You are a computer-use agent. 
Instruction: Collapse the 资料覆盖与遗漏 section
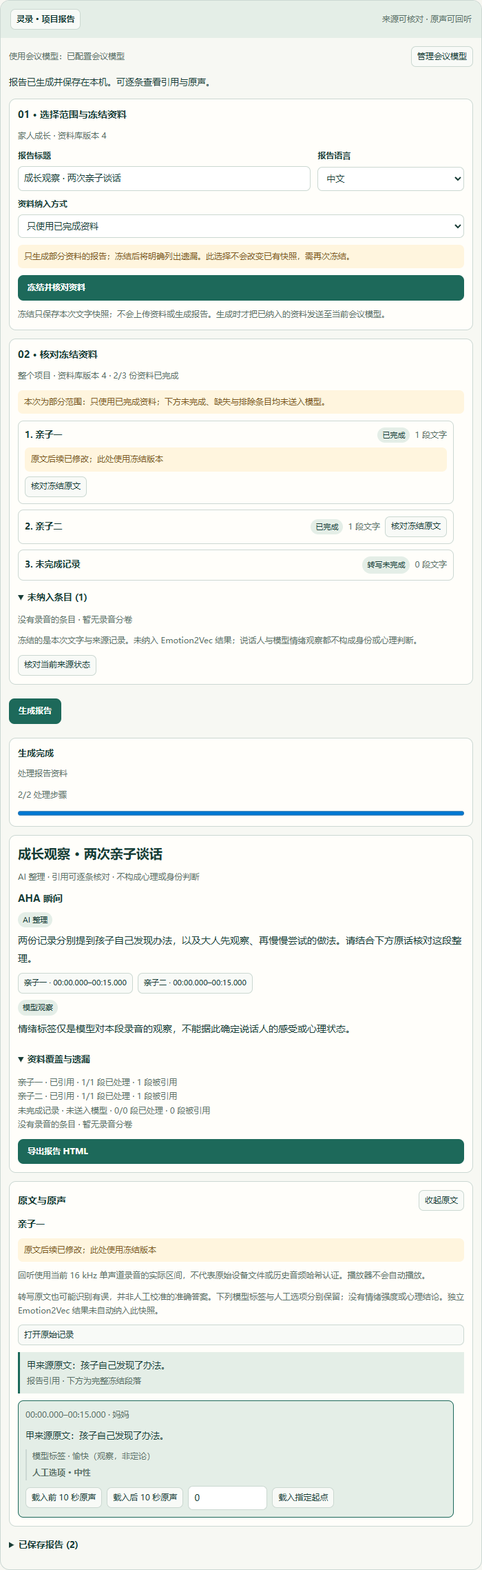click(x=54, y=1059)
